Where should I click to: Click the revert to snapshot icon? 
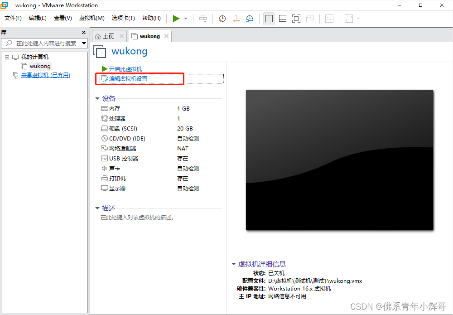tap(236, 19)
